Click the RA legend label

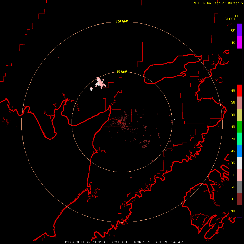coord(233,139)
